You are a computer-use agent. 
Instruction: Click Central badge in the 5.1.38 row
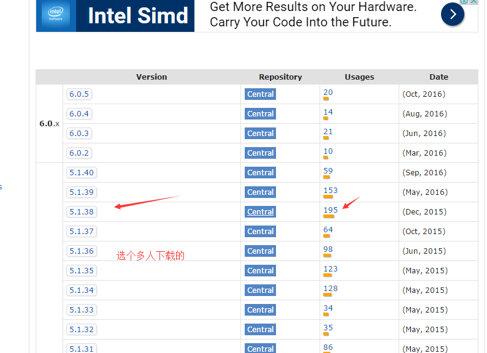click(x=260, y=212)
